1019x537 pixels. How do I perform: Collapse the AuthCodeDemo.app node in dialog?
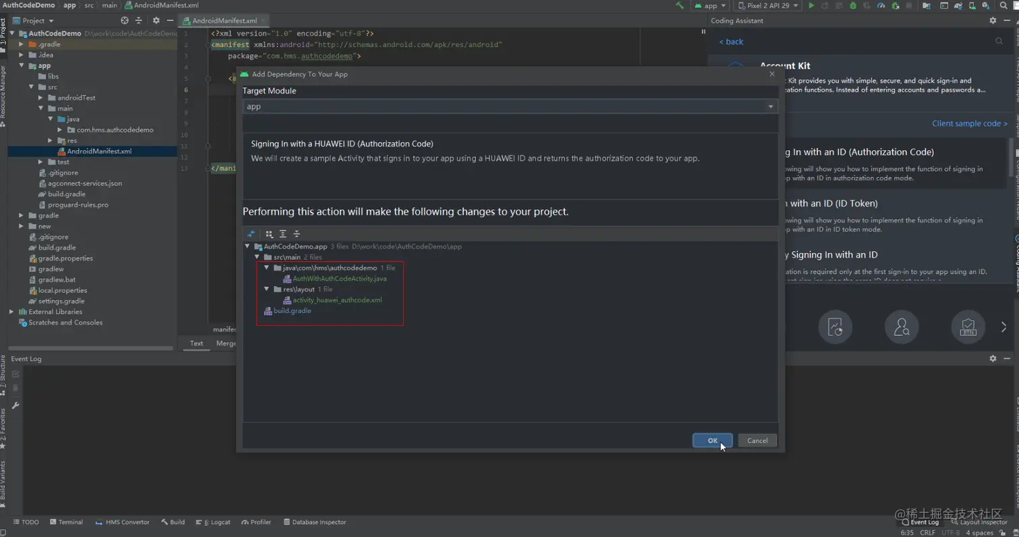(x=248, y=246)
